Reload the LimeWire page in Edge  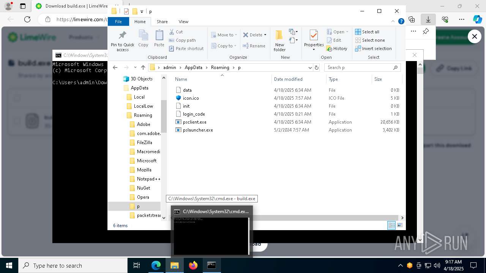click(x=27, y=19)
